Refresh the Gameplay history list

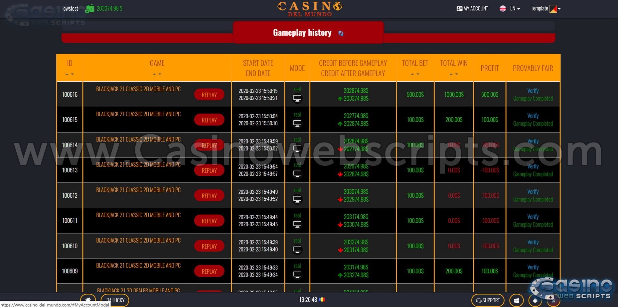click(x=341, y=33)
